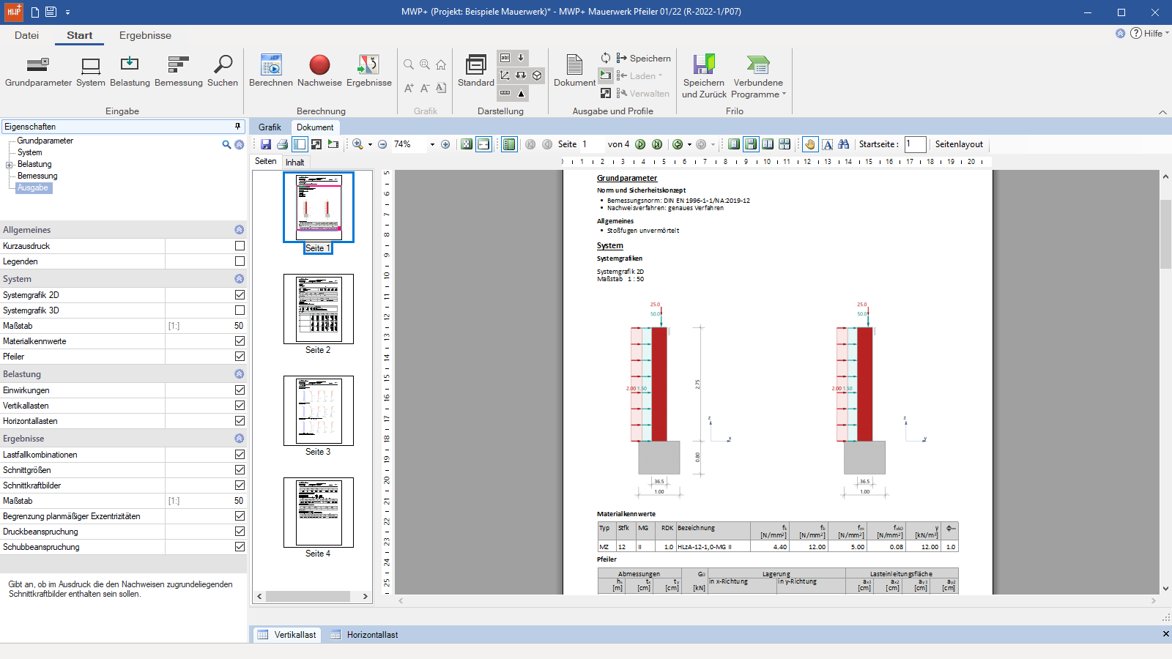This screenshot has width=1172, height=659.
Task: Collapse the Belastung properties section
Action: (x=239, y=374)
